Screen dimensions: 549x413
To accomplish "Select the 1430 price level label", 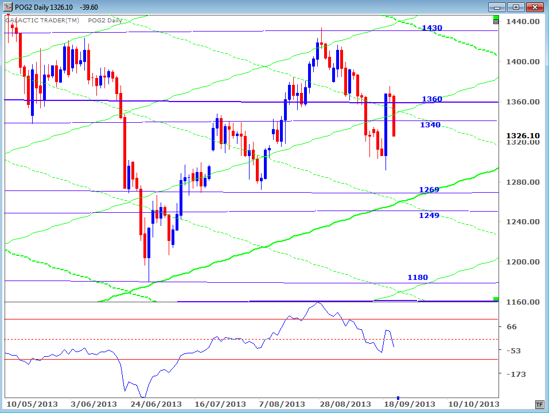I will pos(432,28).
